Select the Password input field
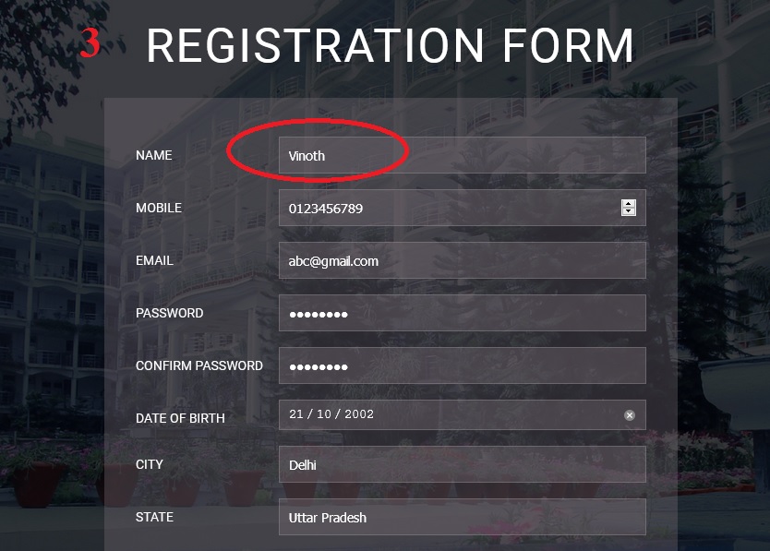 462,313
